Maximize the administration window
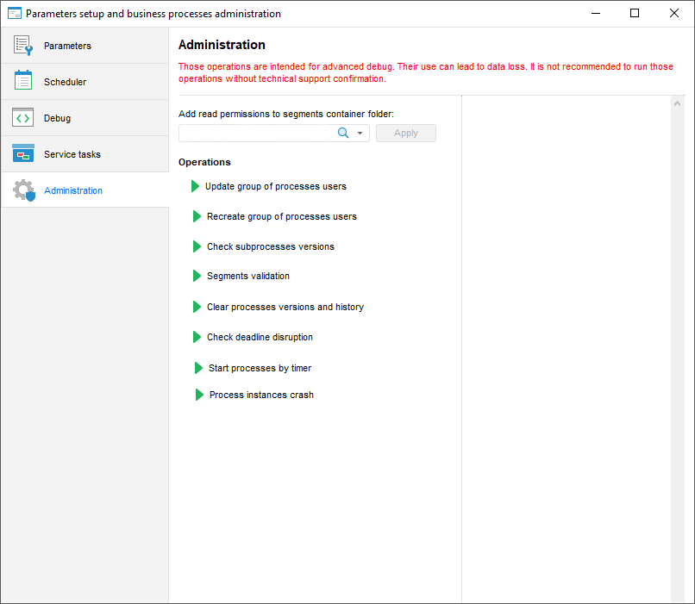Screen dimensions: 695x604 pyautogui.click(x=635, y=13)
